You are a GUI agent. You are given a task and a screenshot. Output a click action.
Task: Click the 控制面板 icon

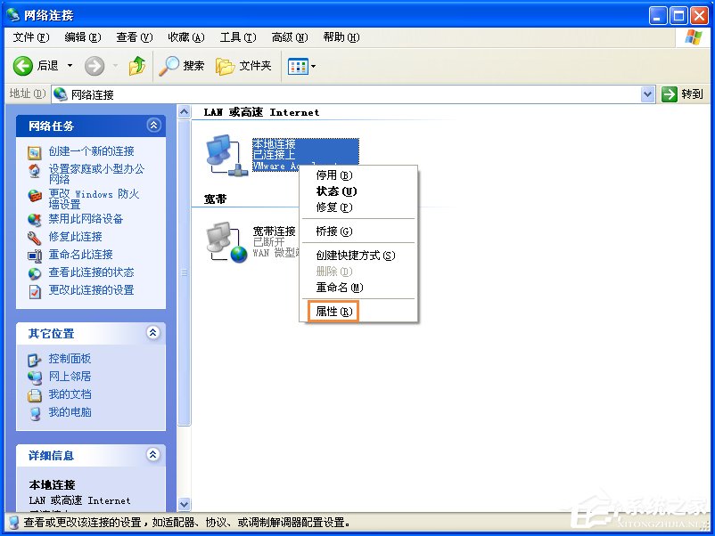coord(34,361)
